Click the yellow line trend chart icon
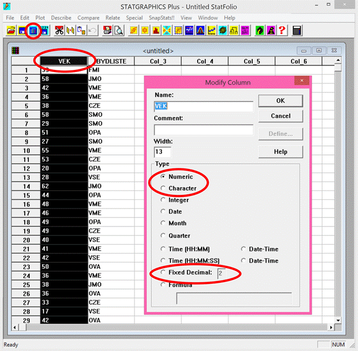Viewport: 358px width, 351px height. [x=212, y=30]
